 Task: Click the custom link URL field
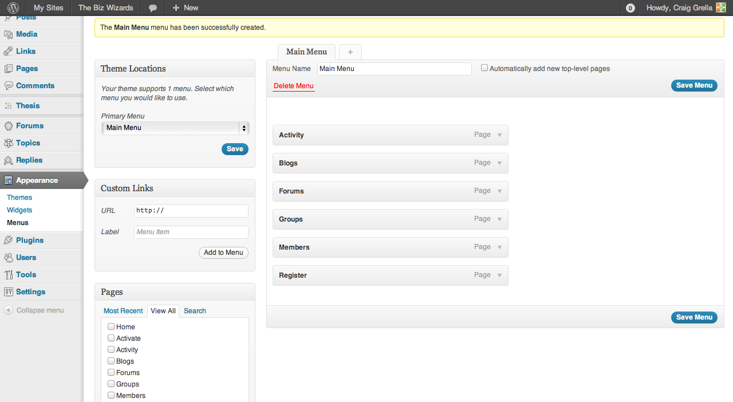click(x=191, y=211)
